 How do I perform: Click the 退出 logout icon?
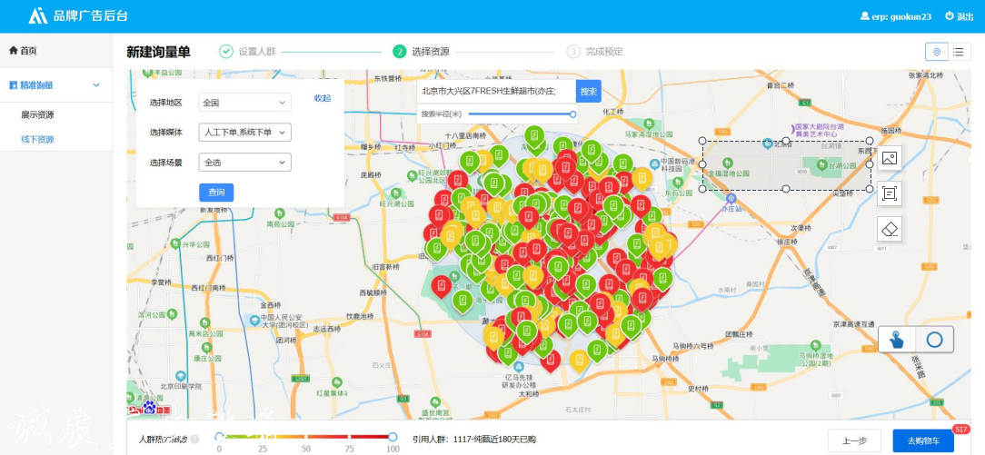click(x=950, y=16)
